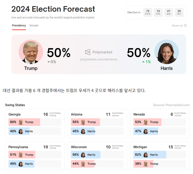Click the Michigan Harris 62% bar
The image size is (193, 174).
click(x=150, y=155)
